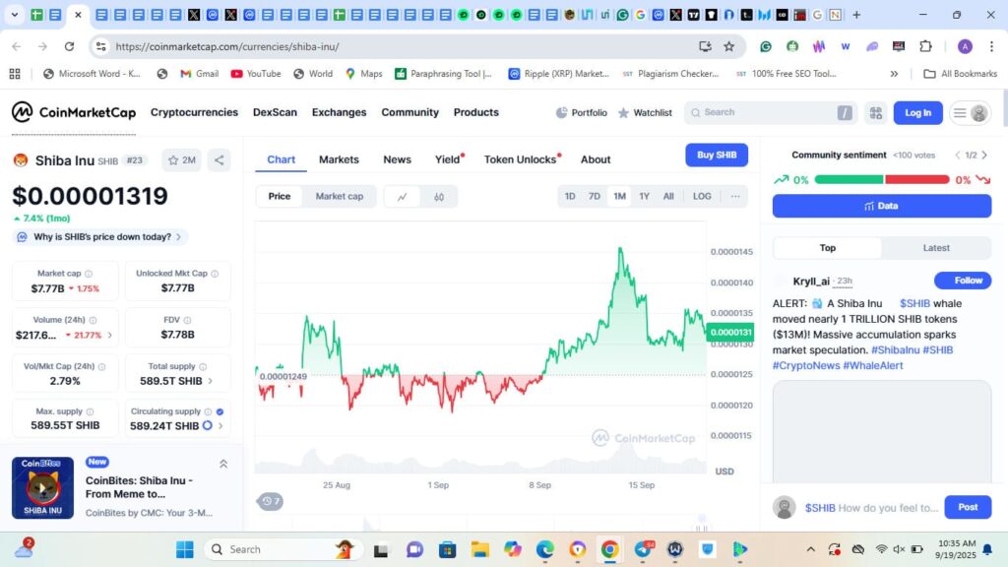Open the hamburger profile menu

pos(970,113)
